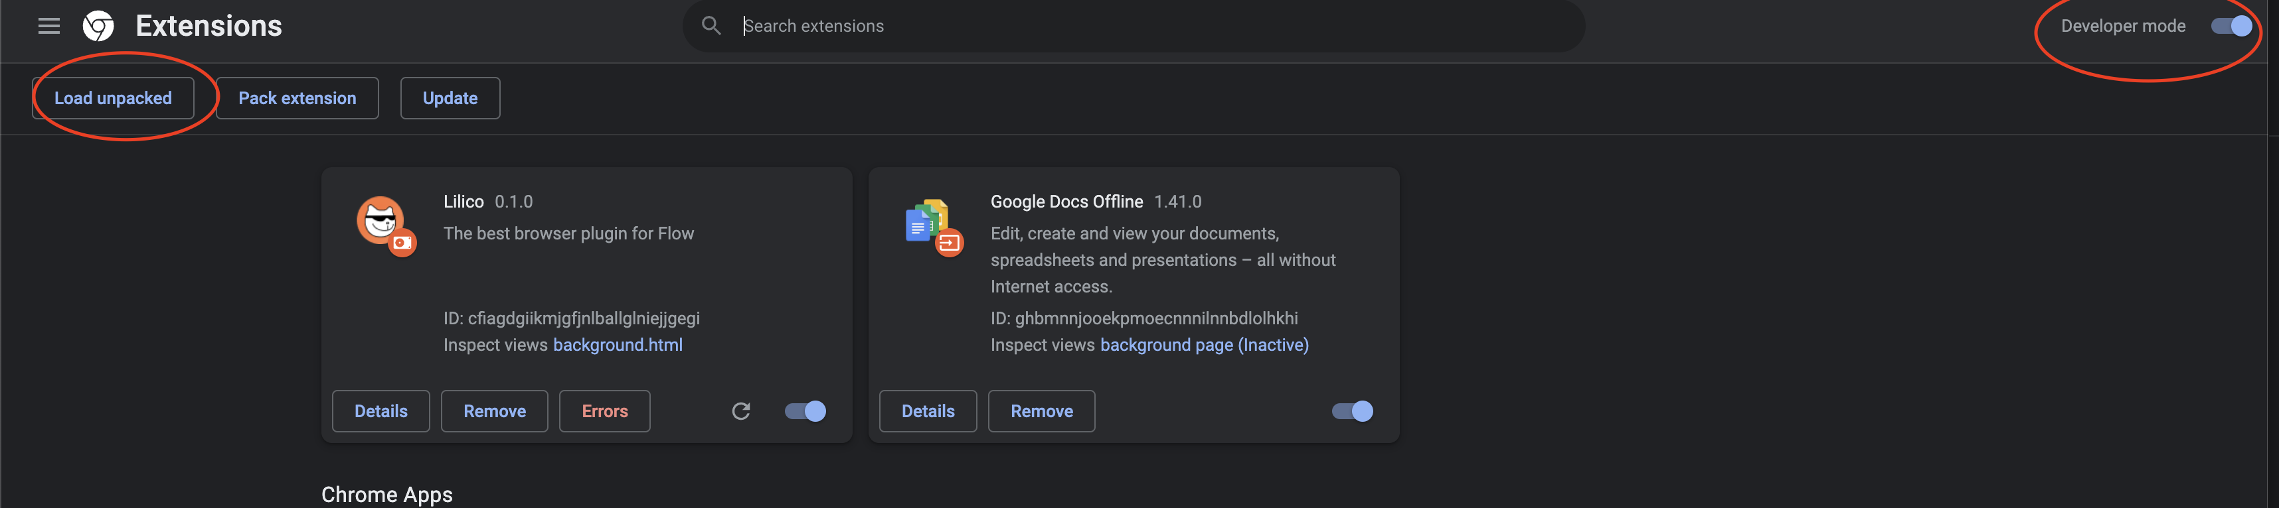The height and width of the screenshot is (508, 2279).
Task: Click Developer mode label
Action: point(2122,26)
